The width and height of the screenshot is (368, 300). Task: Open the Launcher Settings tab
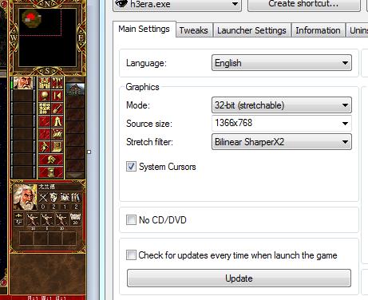pos(251,30)
